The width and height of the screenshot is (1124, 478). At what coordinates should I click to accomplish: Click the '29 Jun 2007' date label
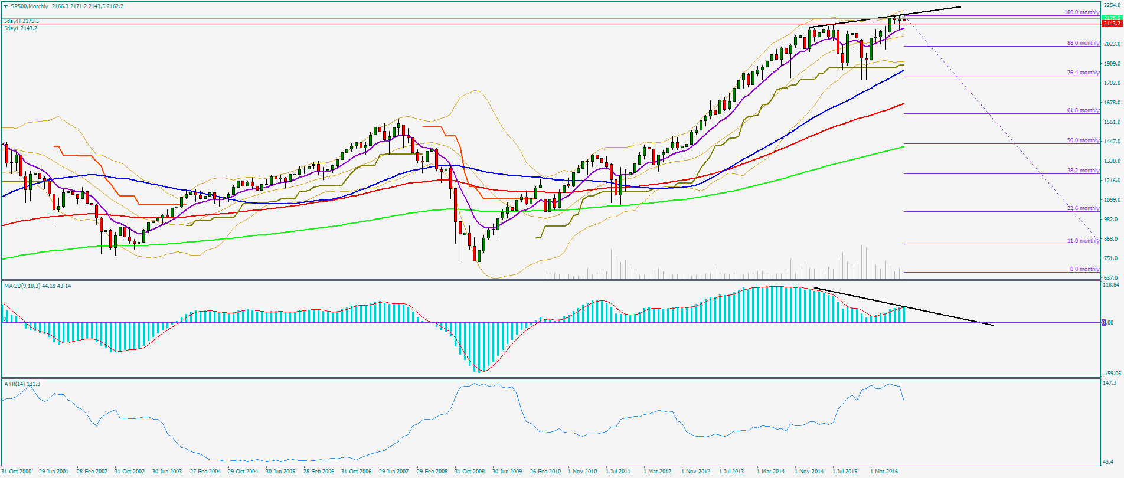(394, 472)
